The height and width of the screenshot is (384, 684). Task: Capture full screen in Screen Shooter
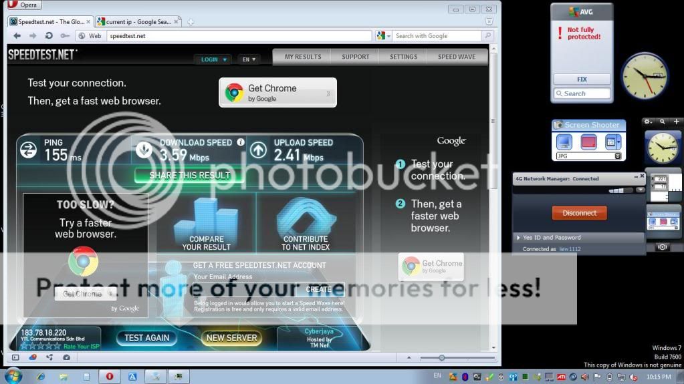tap(565, 142)
